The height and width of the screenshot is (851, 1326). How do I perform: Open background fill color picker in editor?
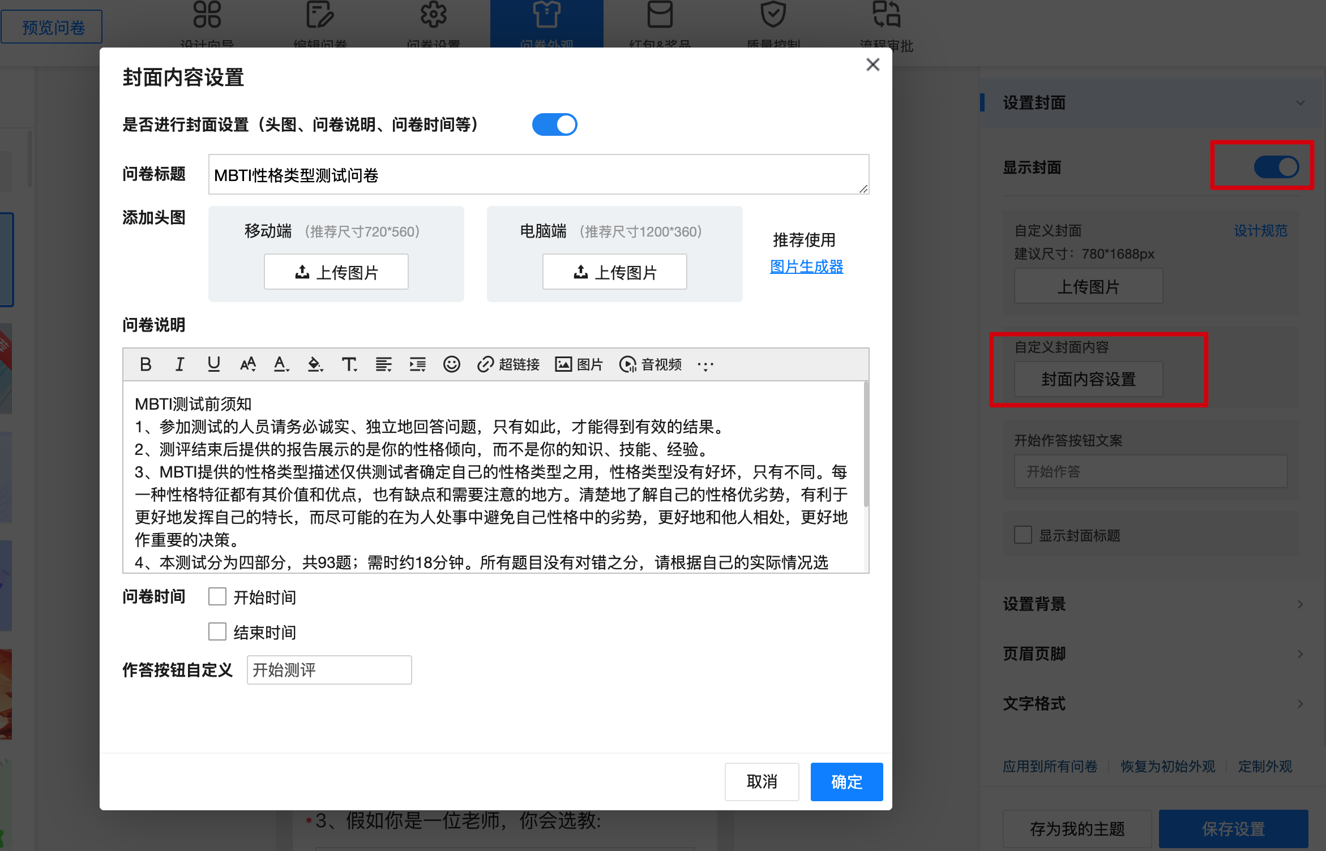(315, 364)
